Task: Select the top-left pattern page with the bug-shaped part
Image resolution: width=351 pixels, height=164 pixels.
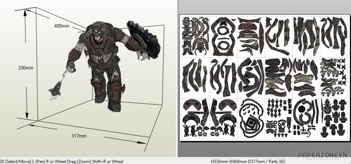Action: click(x=196, y=36)
